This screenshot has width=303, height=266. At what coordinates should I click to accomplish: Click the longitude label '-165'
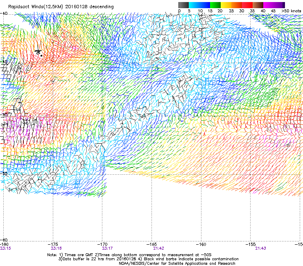(151, 245)
